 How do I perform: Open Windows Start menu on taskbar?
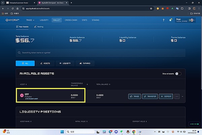(62, 131)
